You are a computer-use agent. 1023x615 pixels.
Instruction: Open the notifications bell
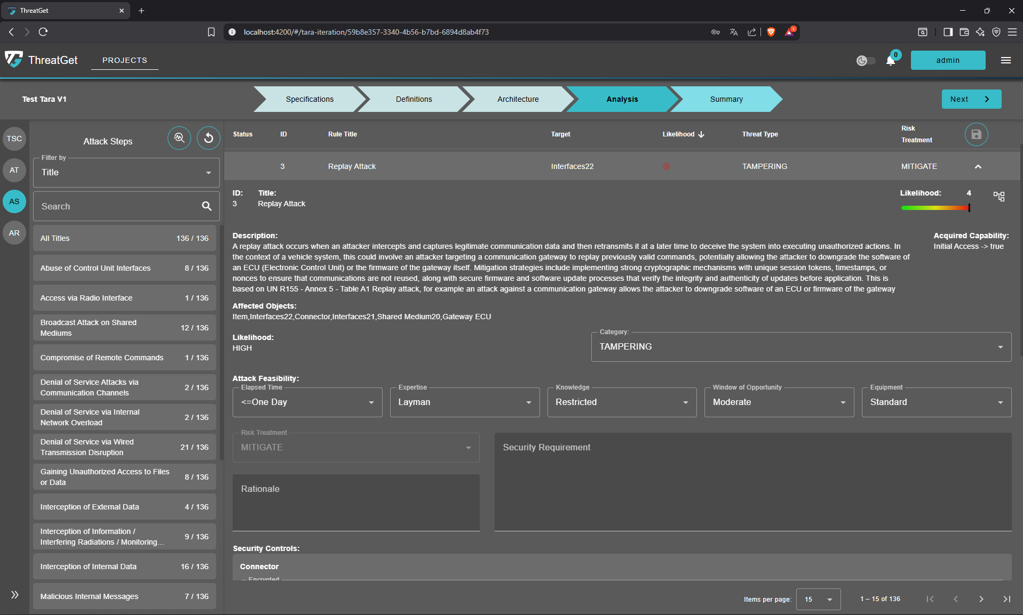891,60
